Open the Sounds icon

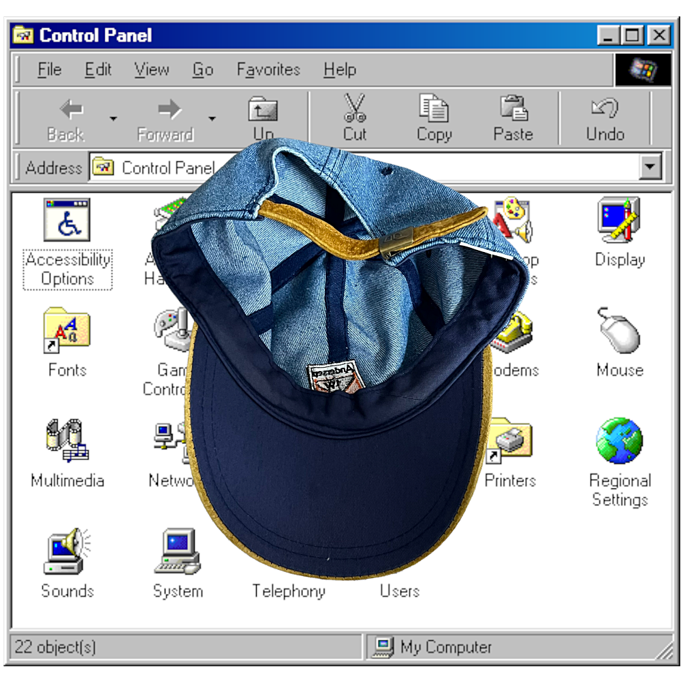coord(67,552)
